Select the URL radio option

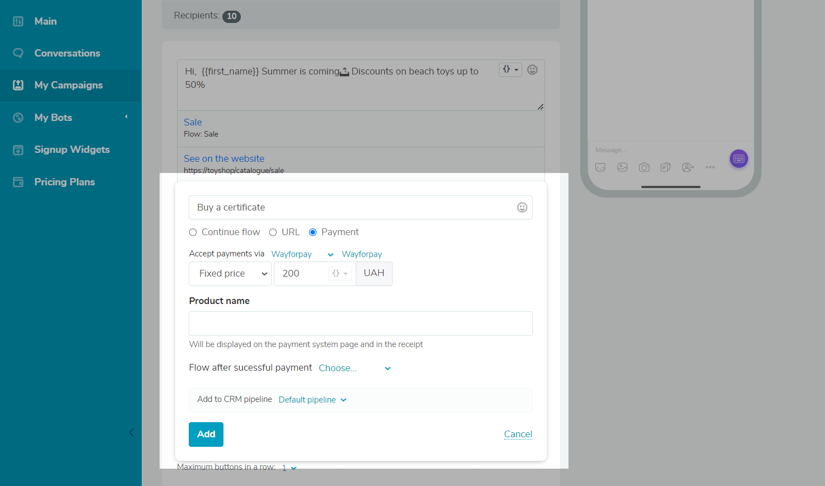(x=273, y=232)
